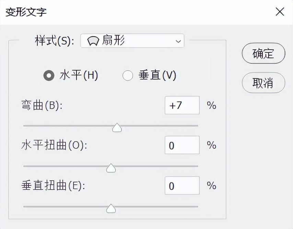Click the 垂直扭曲(E) slider handle
This screenshot has width=293, height=229.
[111, 208]
